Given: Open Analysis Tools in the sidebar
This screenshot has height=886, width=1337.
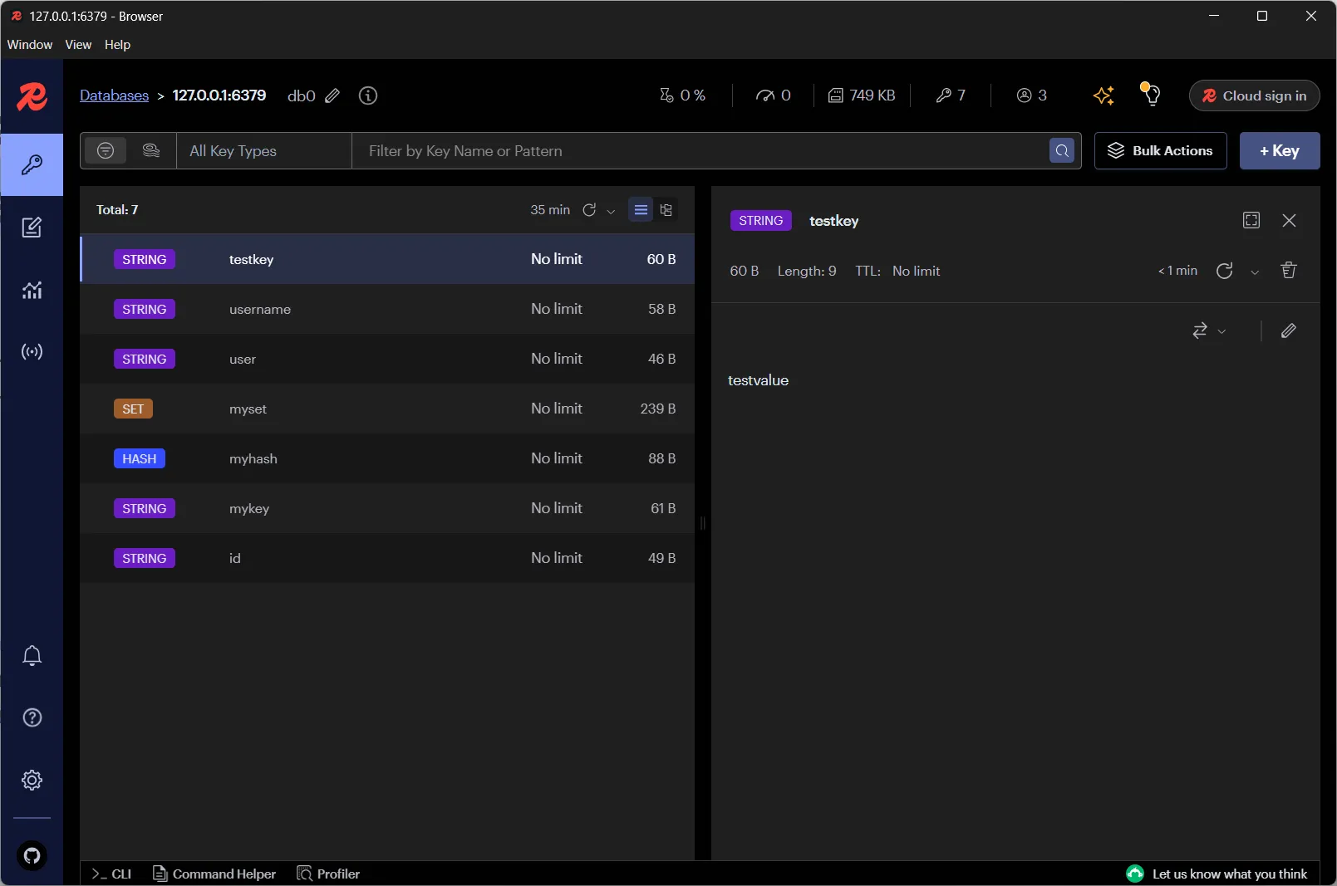Looking at the screenshot, I should (32, 290).
